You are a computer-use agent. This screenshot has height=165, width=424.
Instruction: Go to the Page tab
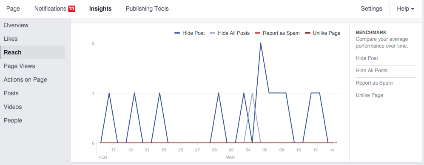pos(13,9)
